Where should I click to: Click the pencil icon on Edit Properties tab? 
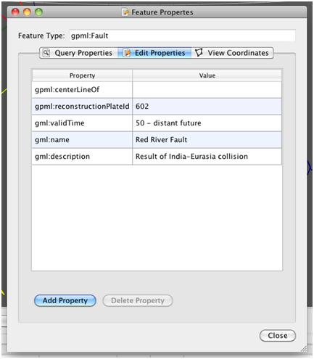pyautogui.click(x=127, y=53)
